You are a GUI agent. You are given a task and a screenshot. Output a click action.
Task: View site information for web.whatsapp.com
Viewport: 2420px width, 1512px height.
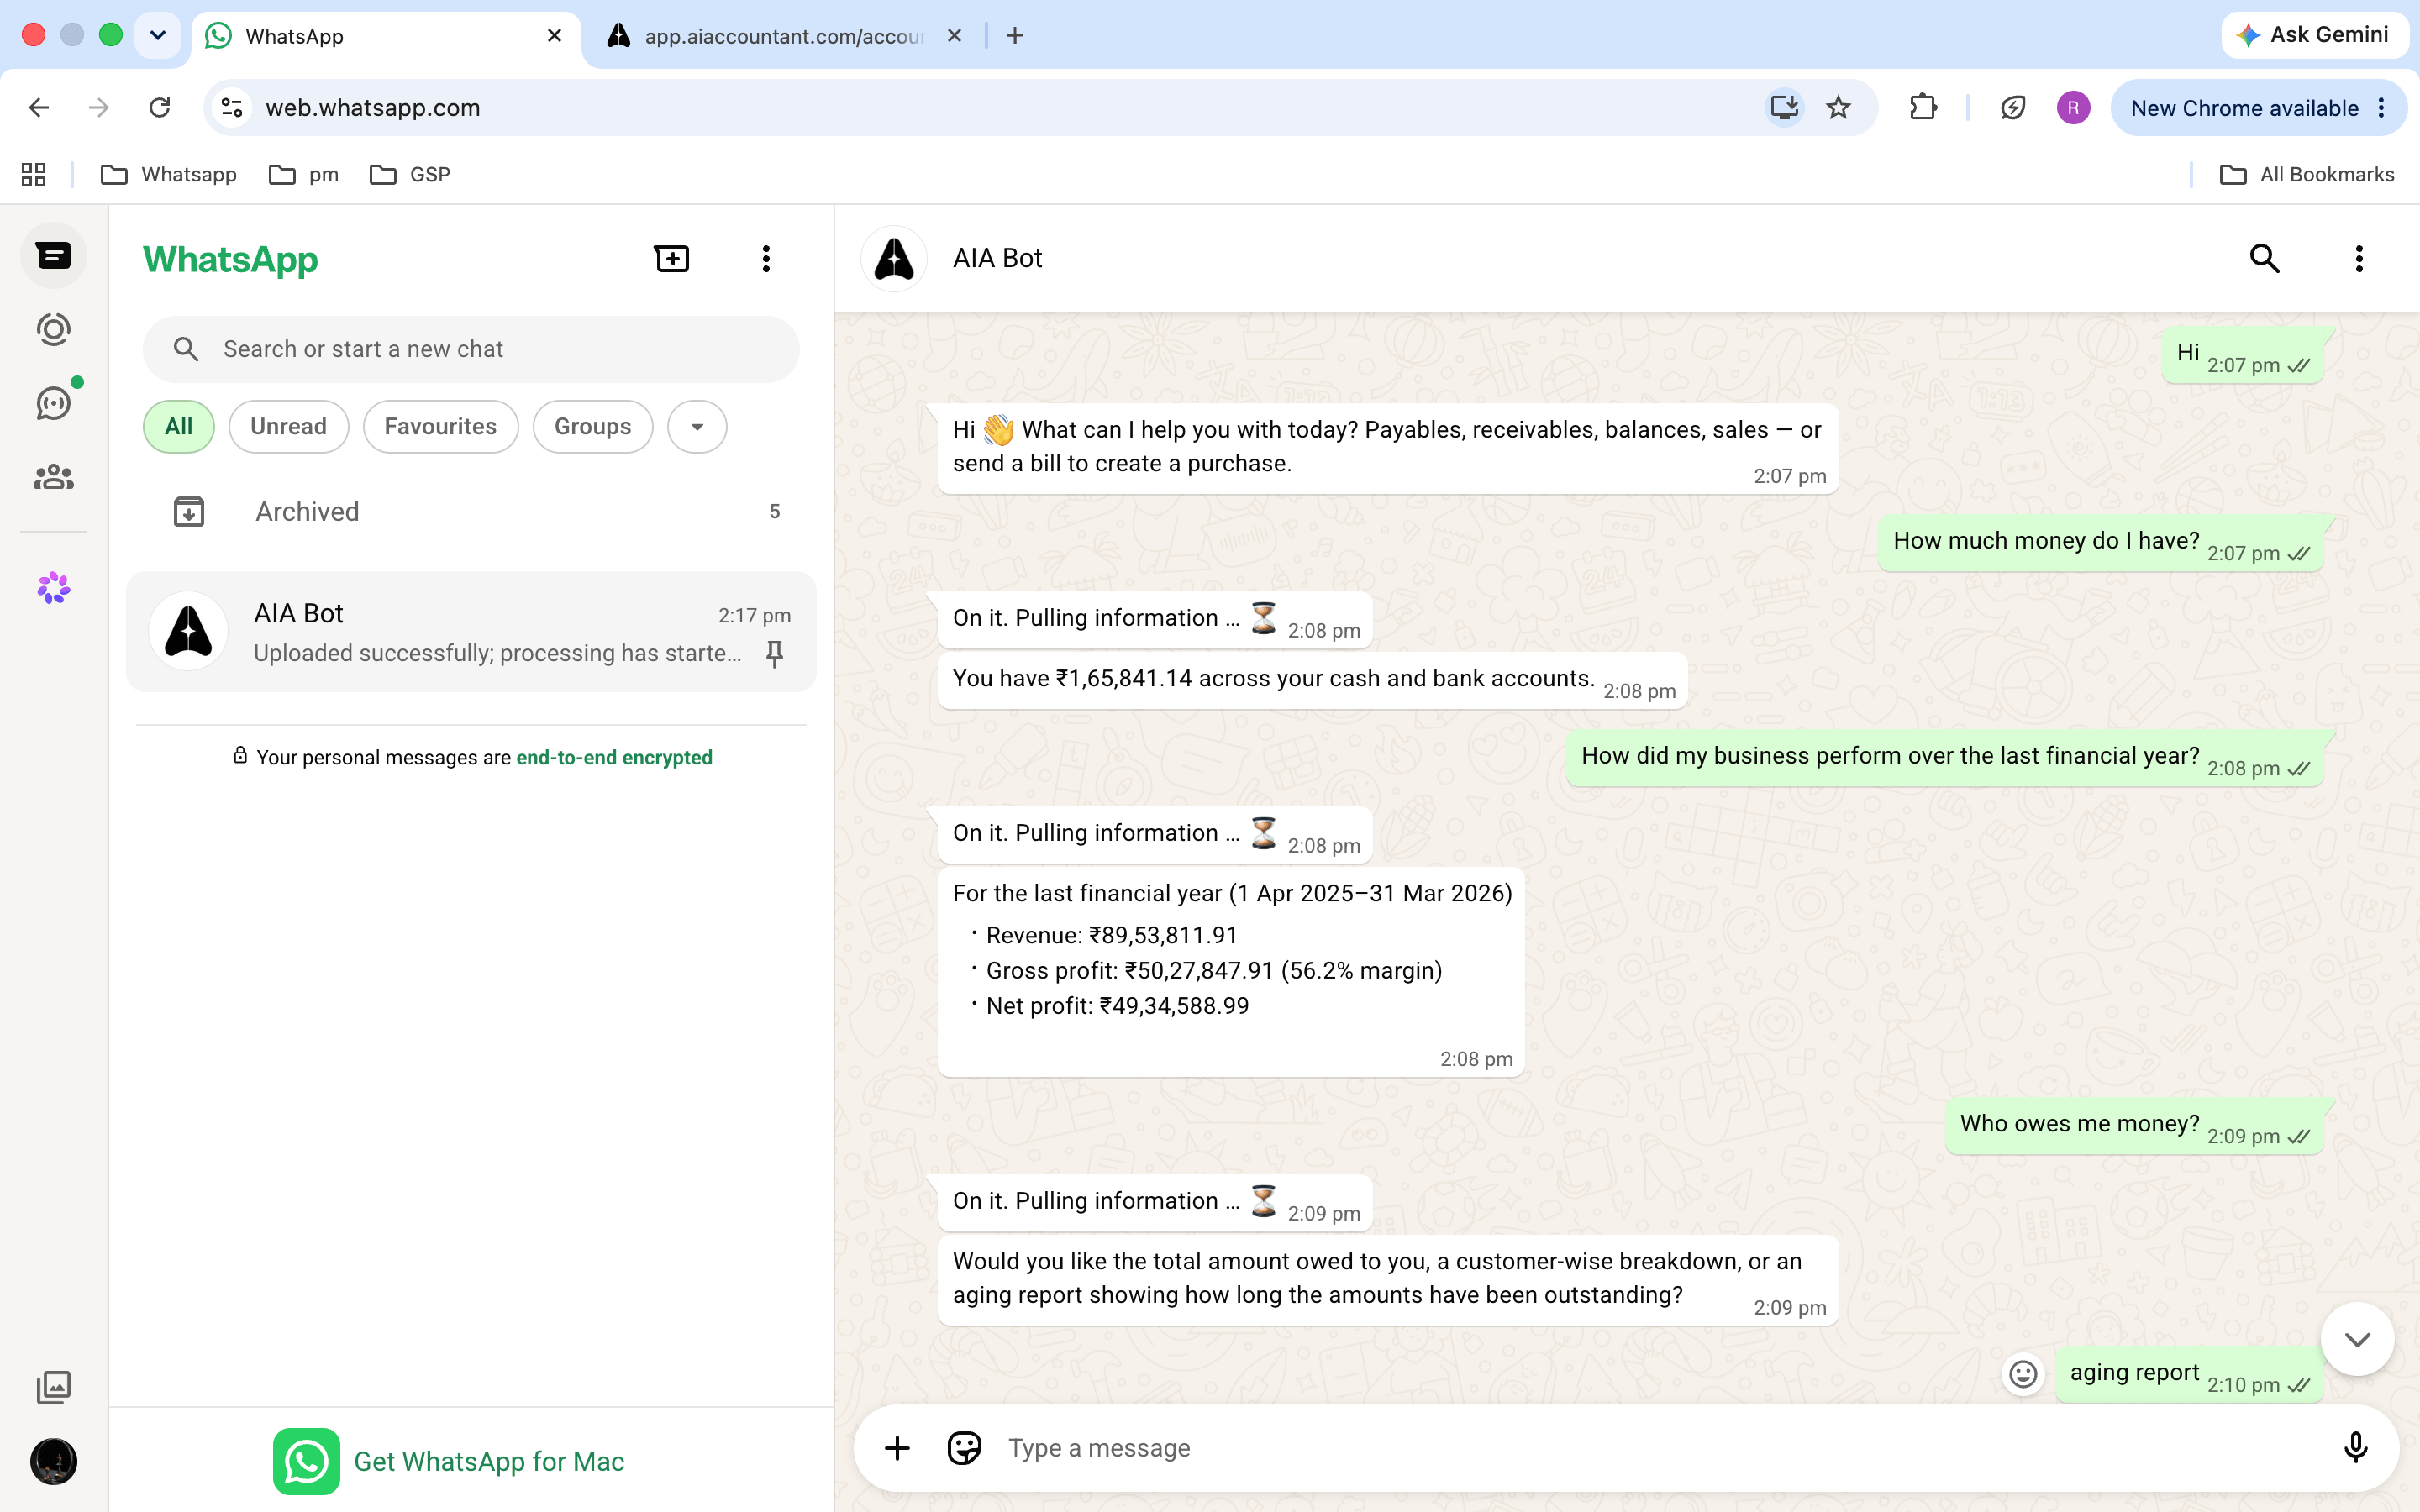(232, 108)
